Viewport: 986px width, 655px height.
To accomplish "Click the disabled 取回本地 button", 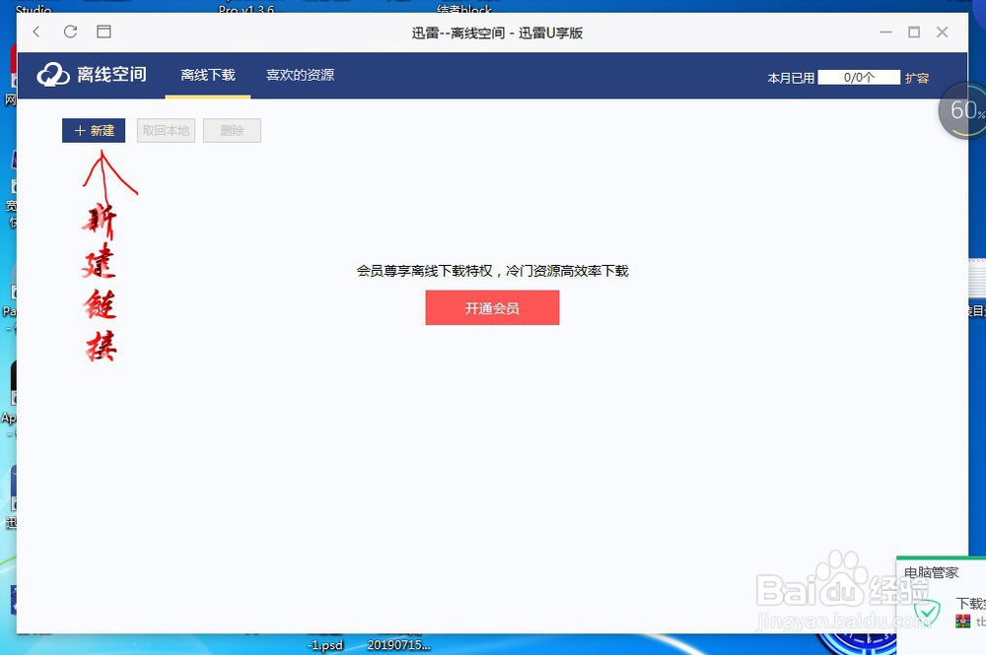I will point(166,131).
